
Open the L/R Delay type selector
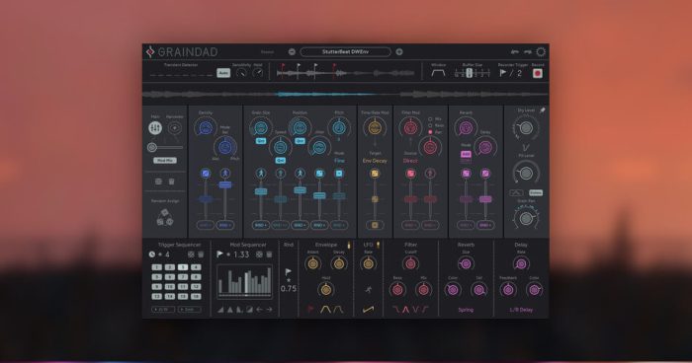(521, 310)
